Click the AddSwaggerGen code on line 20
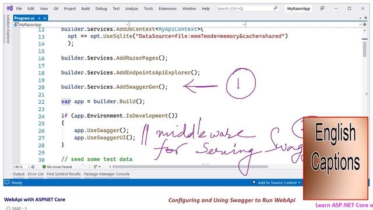373x210 pixels. 138,87
